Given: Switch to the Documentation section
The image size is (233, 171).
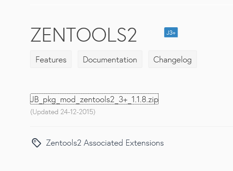Looking at the screenshot, I should pyautogui.click(x=110, y=59).
